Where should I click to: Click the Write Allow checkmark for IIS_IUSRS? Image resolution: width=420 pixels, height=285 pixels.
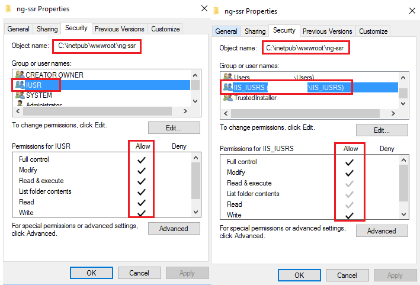350,216
